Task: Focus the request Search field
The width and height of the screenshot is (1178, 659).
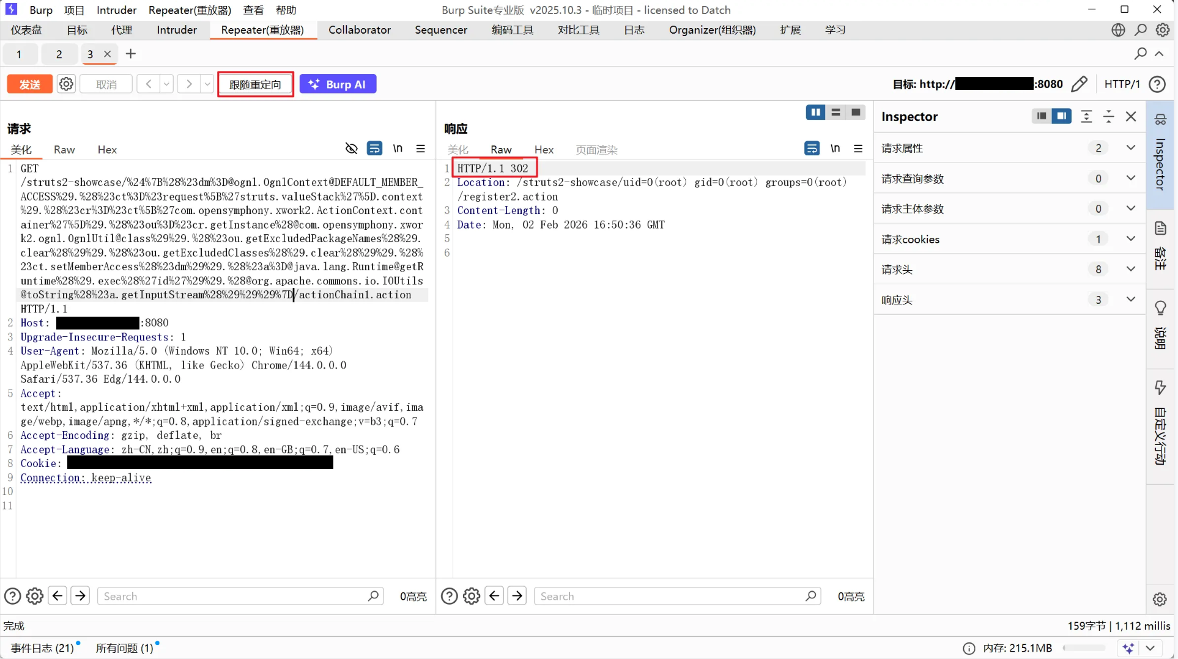Action: pyautogui.click(x=240, y=596)
